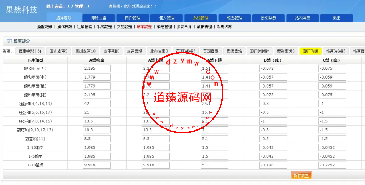The width and height of the screenshot is (365, 185).
Task: Open 站內消息 tab
Action: (303, 18)
